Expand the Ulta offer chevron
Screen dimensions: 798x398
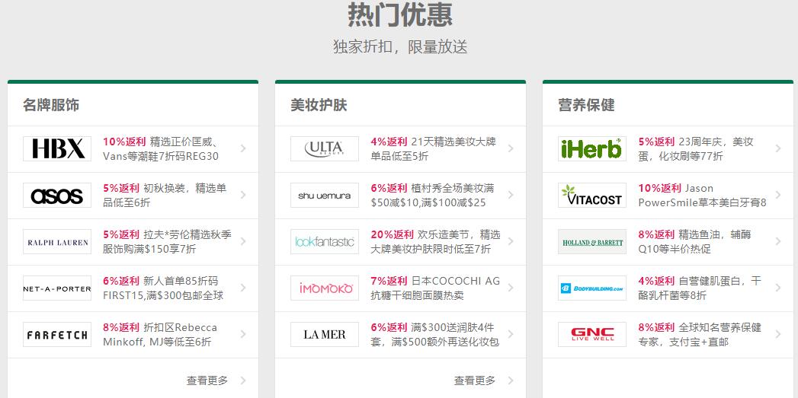point(511,148)
